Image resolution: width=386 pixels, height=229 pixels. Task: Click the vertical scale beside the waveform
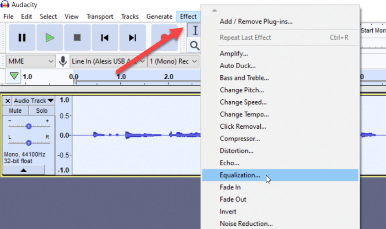coord(64,135)
